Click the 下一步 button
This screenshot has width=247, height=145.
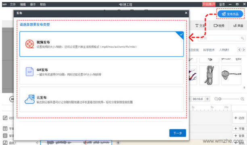click(178, 133)
